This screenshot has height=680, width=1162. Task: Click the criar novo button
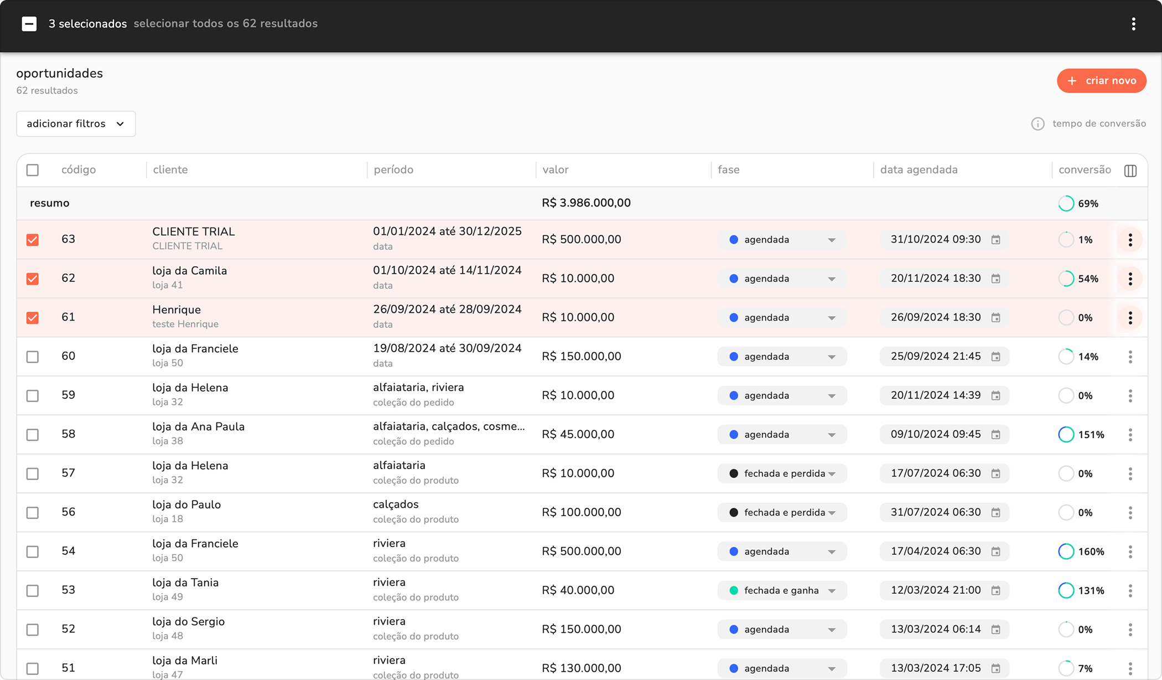pyautogui.click(x=1101, y=81)
